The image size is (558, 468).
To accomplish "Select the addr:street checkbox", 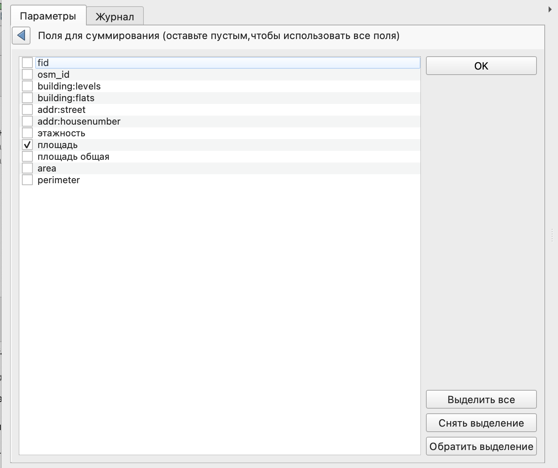I will tap(27, 109).
